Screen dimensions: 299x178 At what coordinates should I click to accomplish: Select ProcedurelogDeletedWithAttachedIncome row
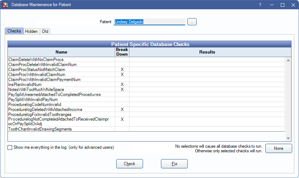point(45,110)
